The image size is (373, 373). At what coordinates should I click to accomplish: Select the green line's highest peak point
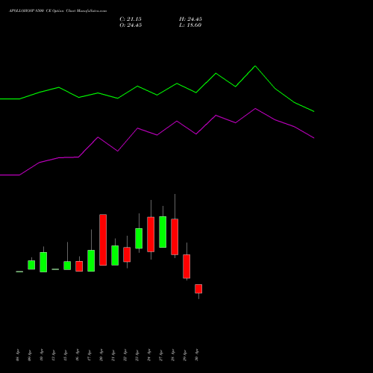255,66
